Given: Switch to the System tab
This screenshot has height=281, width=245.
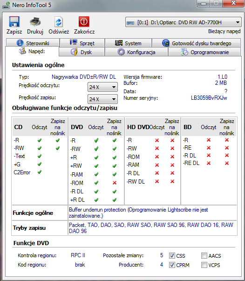Looking at the screenshot, I should [x=128, y=43].
